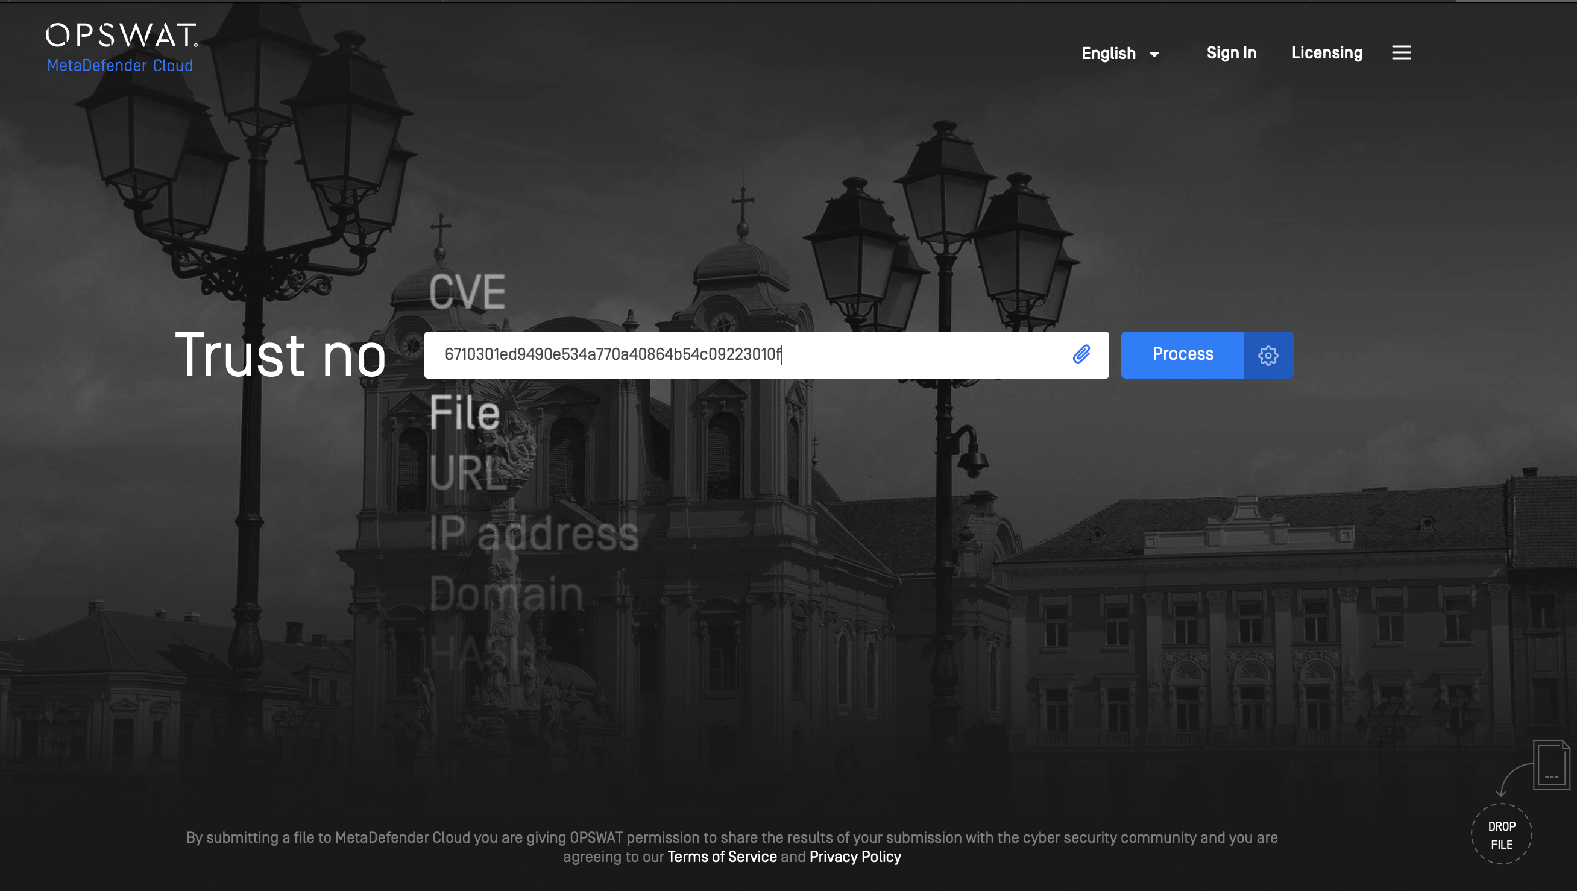Expand the English language dropdown
Screen dimensions: 1577x891
(x=1120, y=53)
